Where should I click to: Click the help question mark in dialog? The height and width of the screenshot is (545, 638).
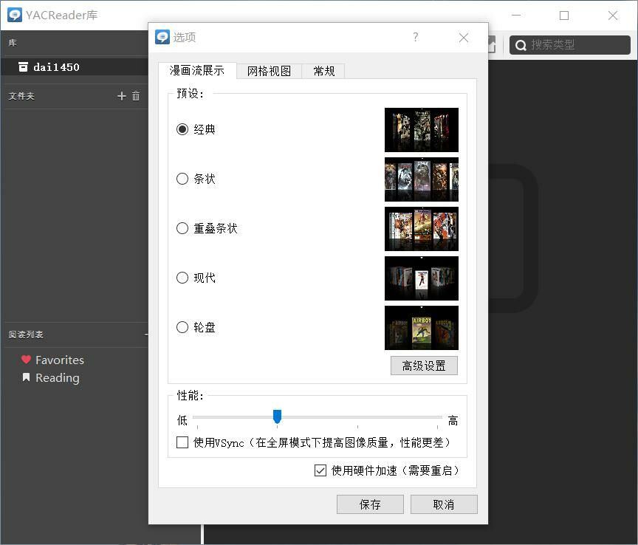coord(416,38)
